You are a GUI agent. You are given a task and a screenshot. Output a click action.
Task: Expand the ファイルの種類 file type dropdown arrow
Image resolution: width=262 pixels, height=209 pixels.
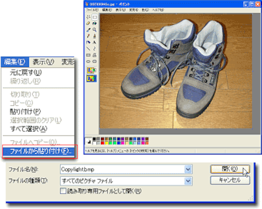(188, 181)
